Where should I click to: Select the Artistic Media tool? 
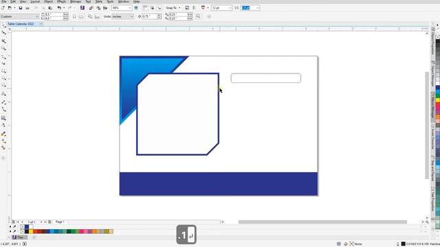[3, 64]
